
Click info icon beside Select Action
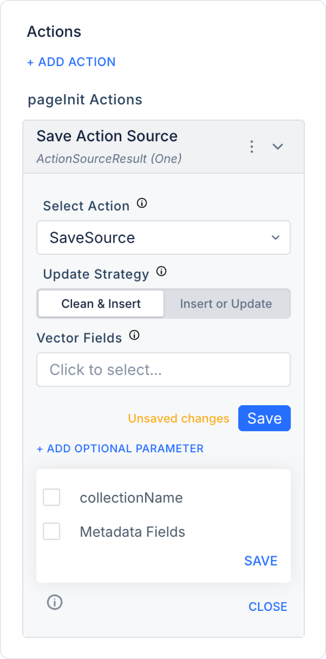click(142, 203)
